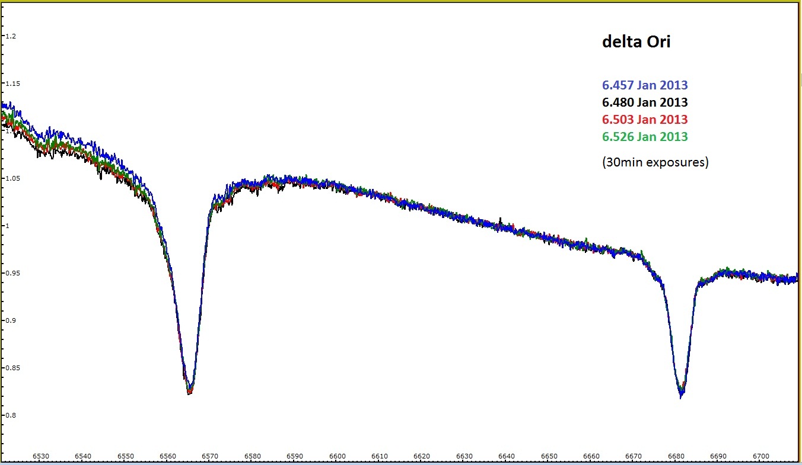Click the 6530 wavelength tick label

coord(41,456)
